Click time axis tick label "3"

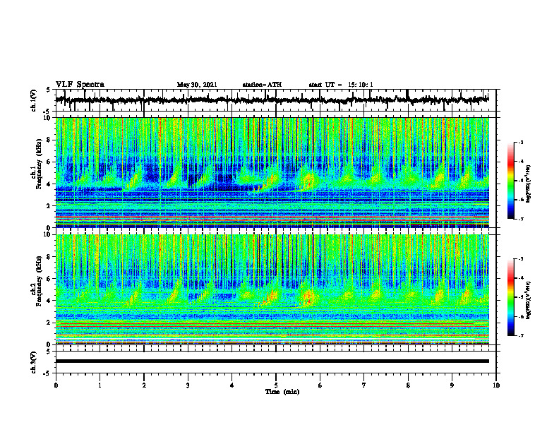coord(188,385)
